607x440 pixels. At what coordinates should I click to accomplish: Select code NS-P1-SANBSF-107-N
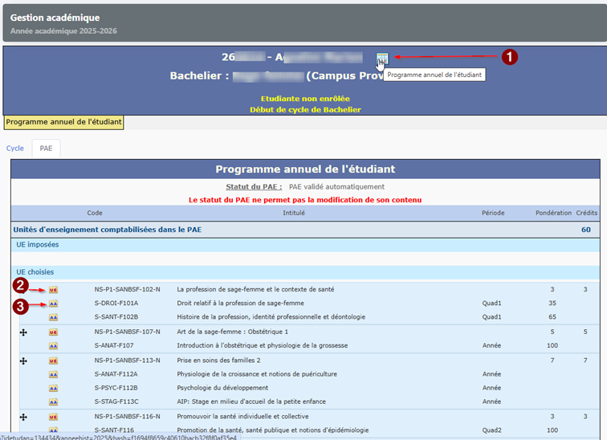click(x=128, y=332)
